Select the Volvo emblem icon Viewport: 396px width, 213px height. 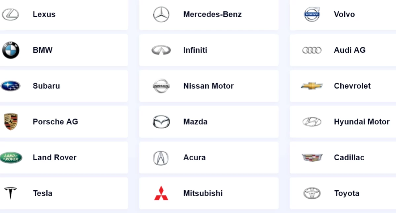click(312, 14)
